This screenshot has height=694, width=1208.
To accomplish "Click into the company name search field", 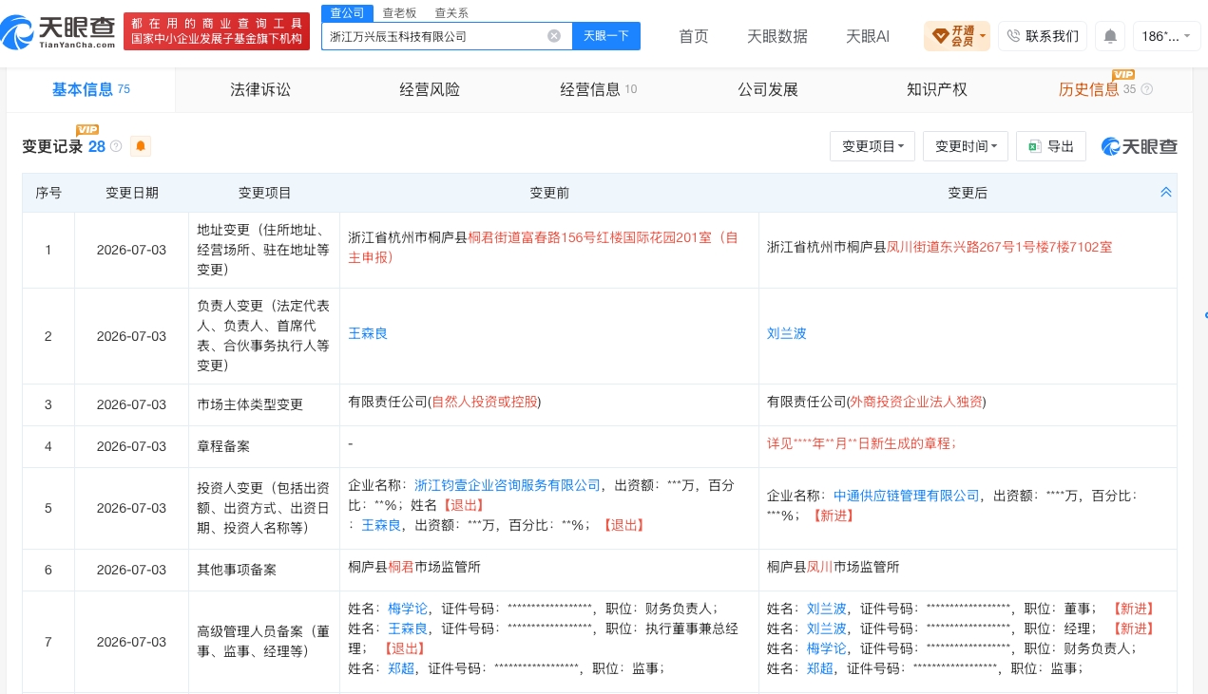I will [x=435, y=36].
